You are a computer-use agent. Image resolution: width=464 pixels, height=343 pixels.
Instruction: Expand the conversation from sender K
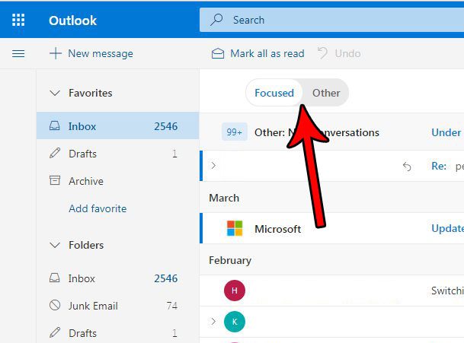click(x=213, y=322)
